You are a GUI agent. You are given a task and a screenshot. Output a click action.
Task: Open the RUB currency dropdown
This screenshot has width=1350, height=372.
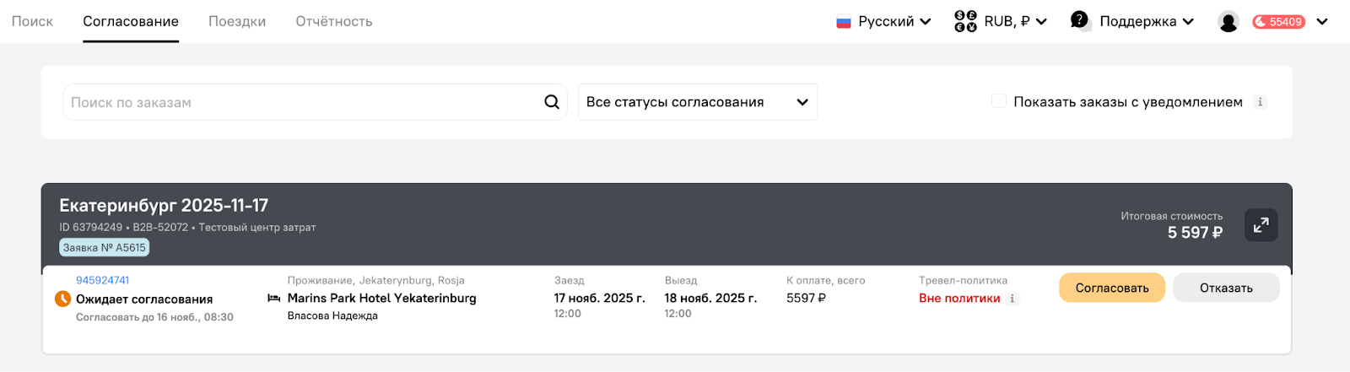click(x=1001, y=21)
